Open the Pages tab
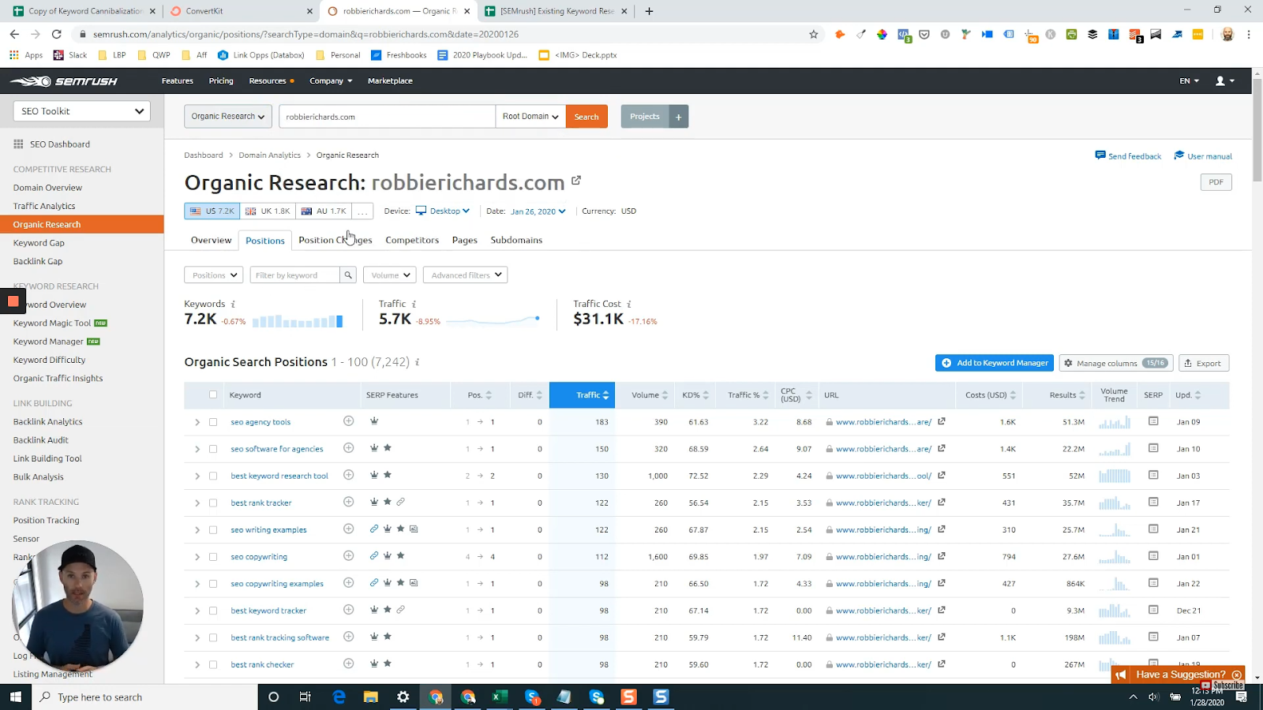 [464, 240]
